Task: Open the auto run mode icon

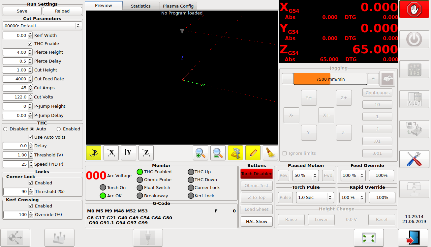Action: 414,129
